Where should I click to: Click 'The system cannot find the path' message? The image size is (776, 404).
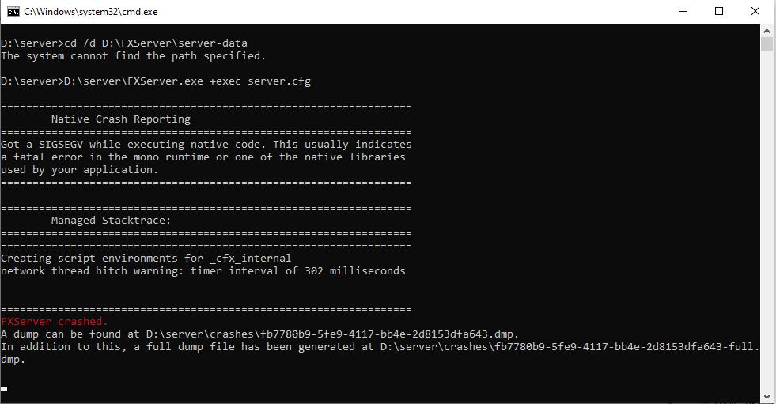[133, 56]
